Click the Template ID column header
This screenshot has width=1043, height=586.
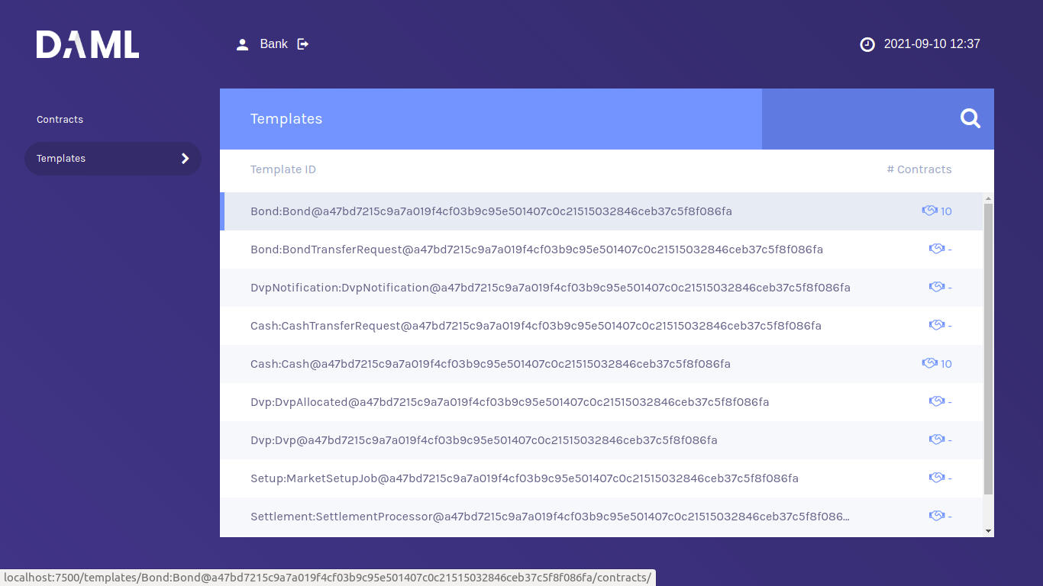point(283,169)
